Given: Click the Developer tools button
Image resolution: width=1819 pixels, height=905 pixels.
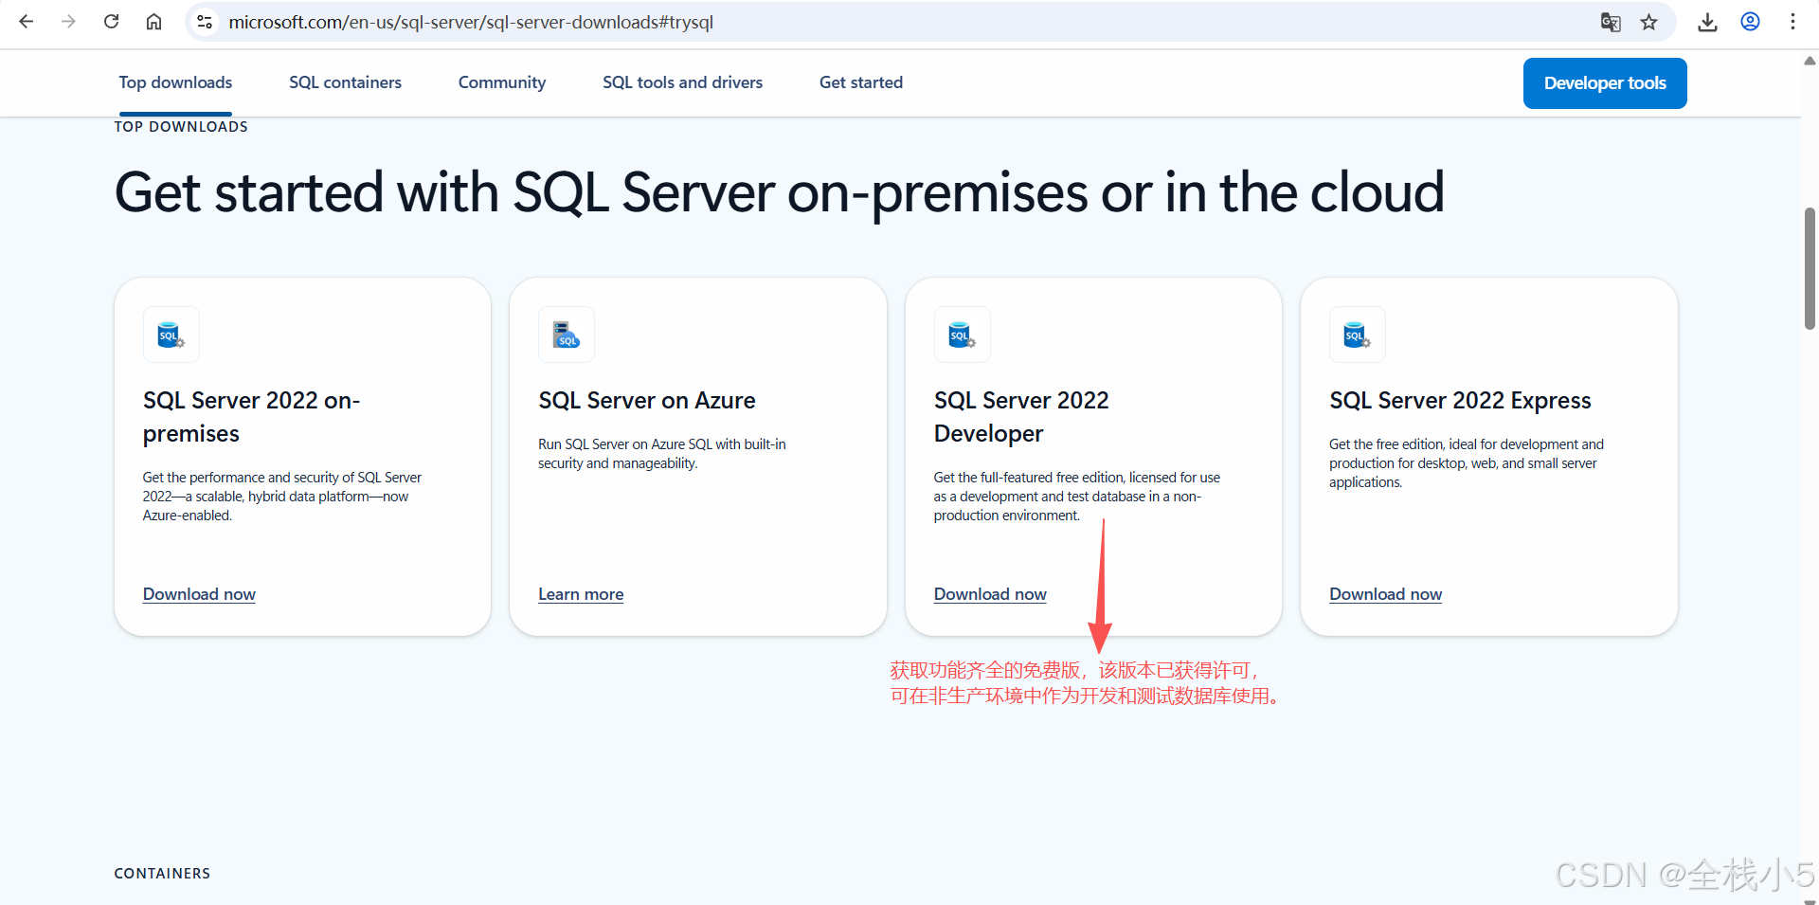Looking at the screenshot, I should (x=1604, y=82).
